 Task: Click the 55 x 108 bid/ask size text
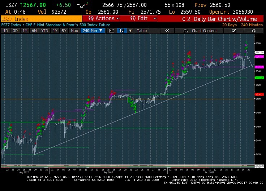[x=175, y=5]
